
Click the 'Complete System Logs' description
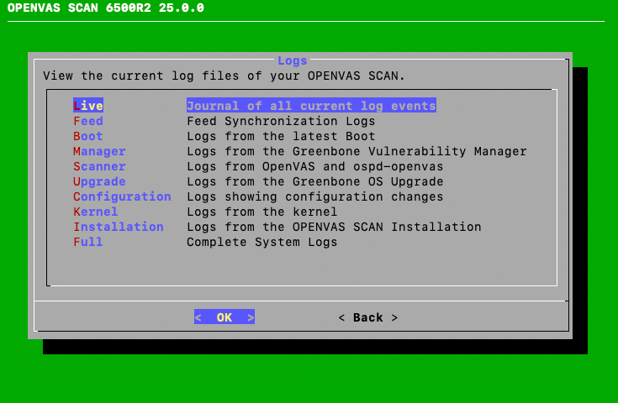click(x=261, y=242)
